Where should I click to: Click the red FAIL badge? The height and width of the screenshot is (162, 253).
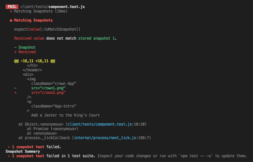coord(13,6)
